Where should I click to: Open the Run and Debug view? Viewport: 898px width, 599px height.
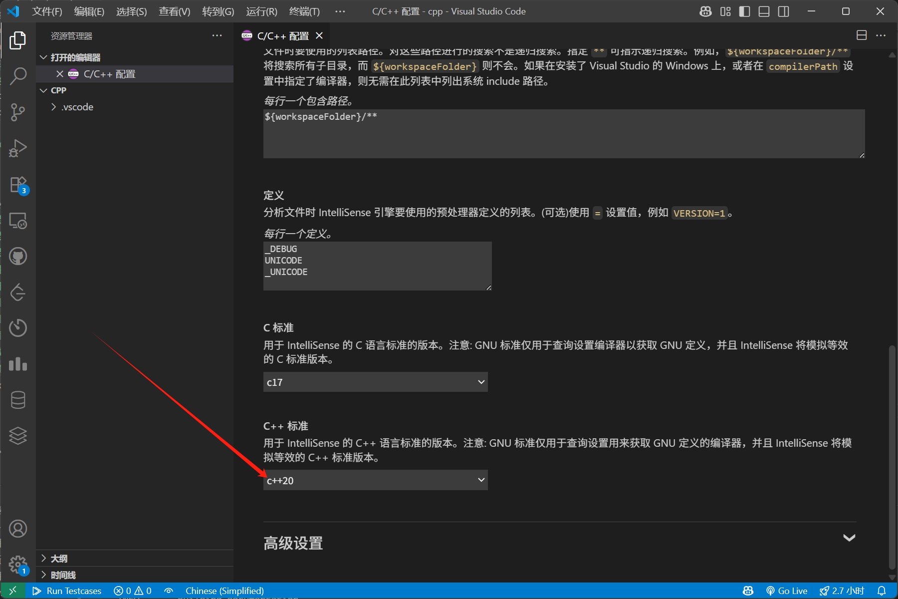[x=18, y=148]
